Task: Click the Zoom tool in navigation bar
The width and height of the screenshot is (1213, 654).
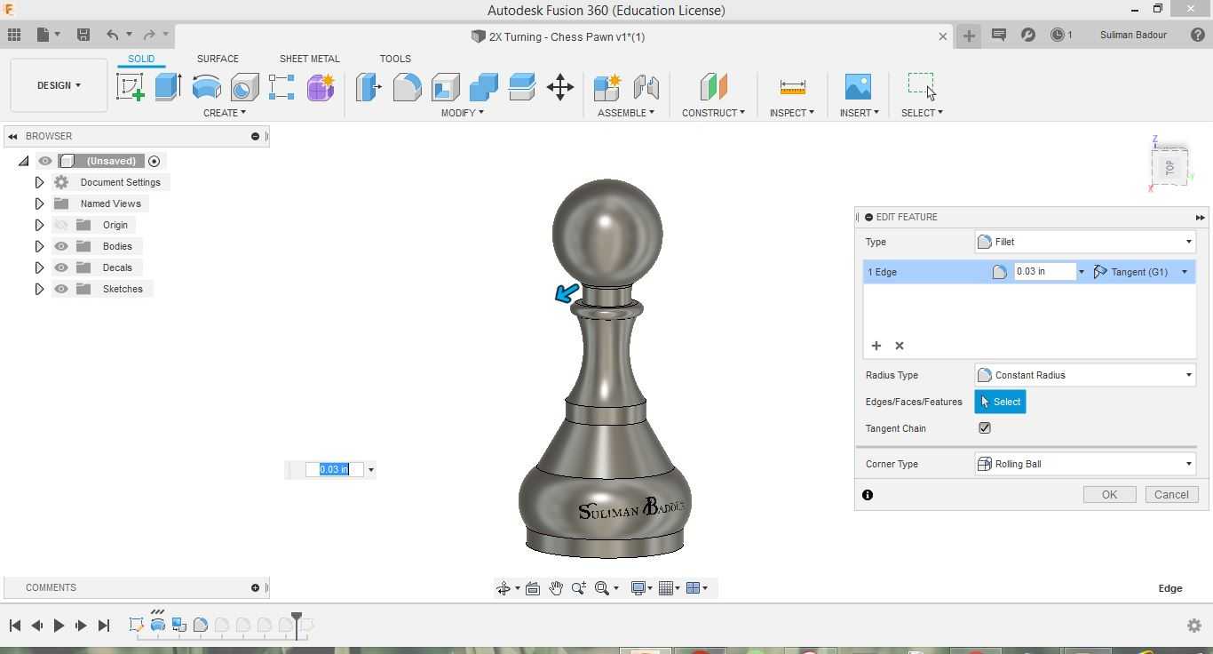Action: [x=579, y=588]
